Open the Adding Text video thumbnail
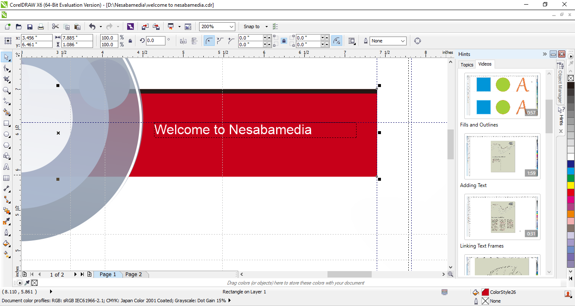Image resolution: width=575 pixels, height=306 pixels. [x=502, y=156]
